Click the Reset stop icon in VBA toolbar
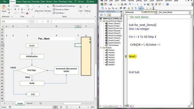 (145, 4)
